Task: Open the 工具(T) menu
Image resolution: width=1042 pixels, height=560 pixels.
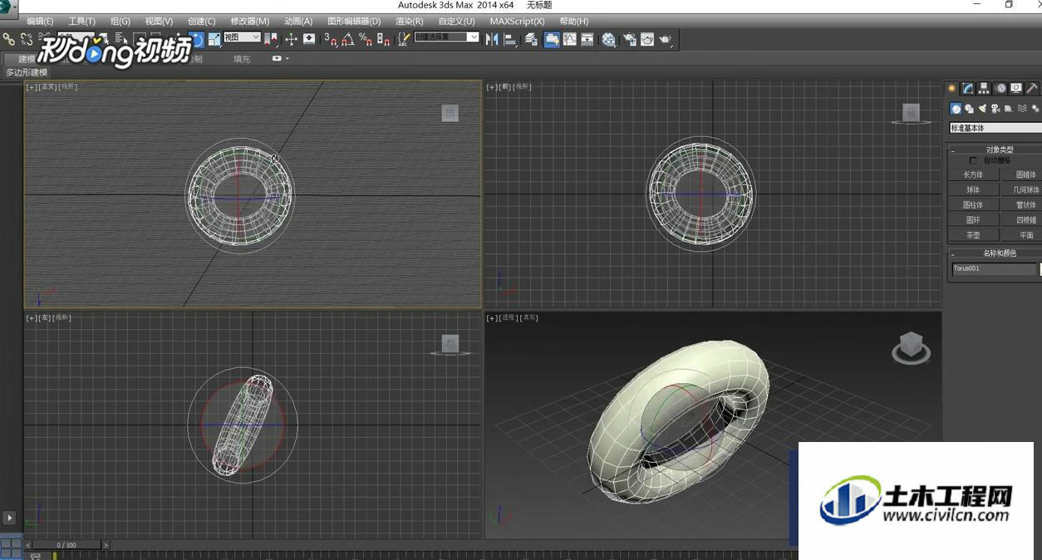Action: [81, 21]
